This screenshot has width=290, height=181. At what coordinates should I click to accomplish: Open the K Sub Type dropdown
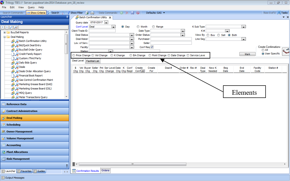[243, 27]
